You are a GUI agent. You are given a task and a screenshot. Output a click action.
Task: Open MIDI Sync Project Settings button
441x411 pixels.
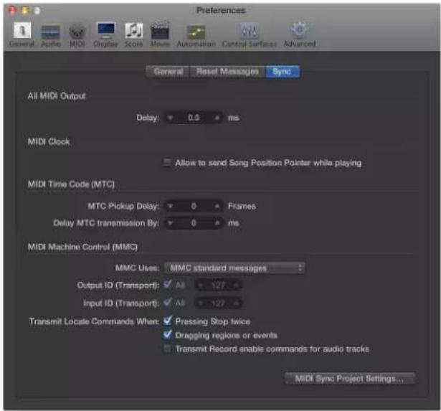click(350, 379)
